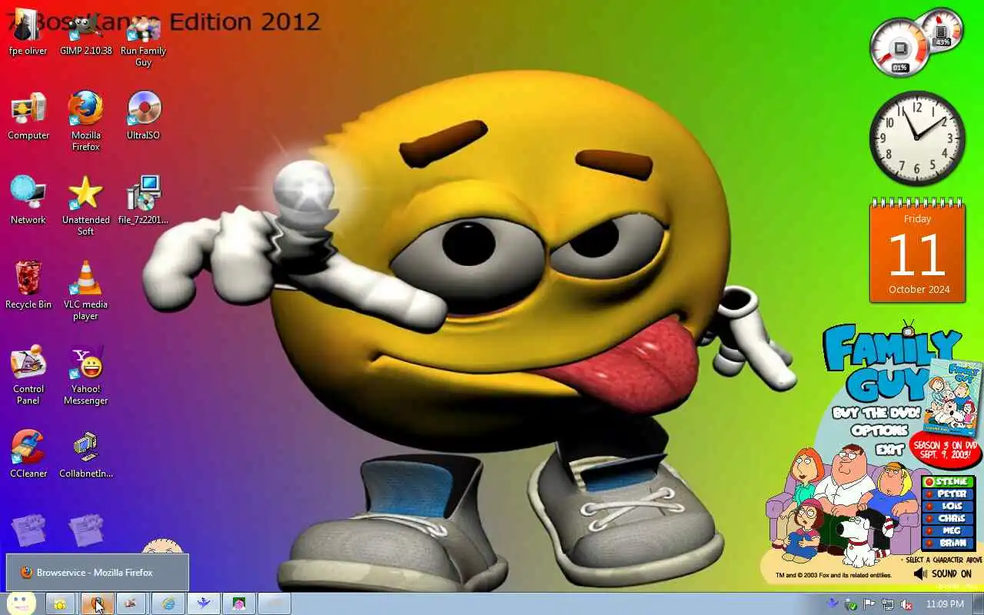
Task: Select the Lois character option
Action: click(947, 507)
